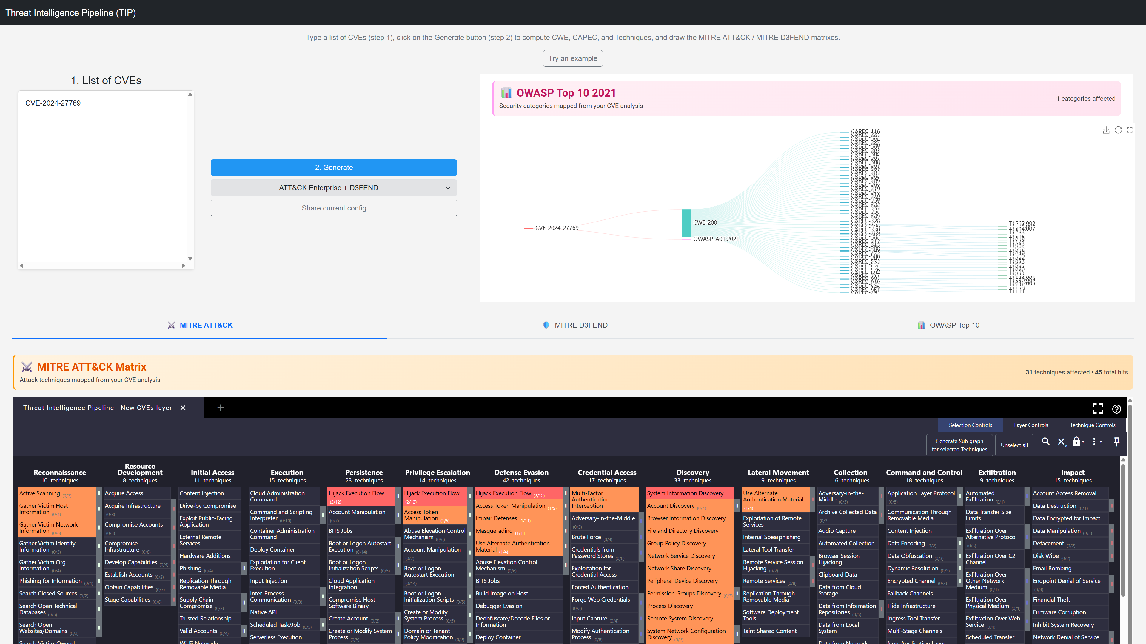Toggle the pin toolbar icon
1146x644 pixels.
pyautogui.click(x=1117, y=441)
